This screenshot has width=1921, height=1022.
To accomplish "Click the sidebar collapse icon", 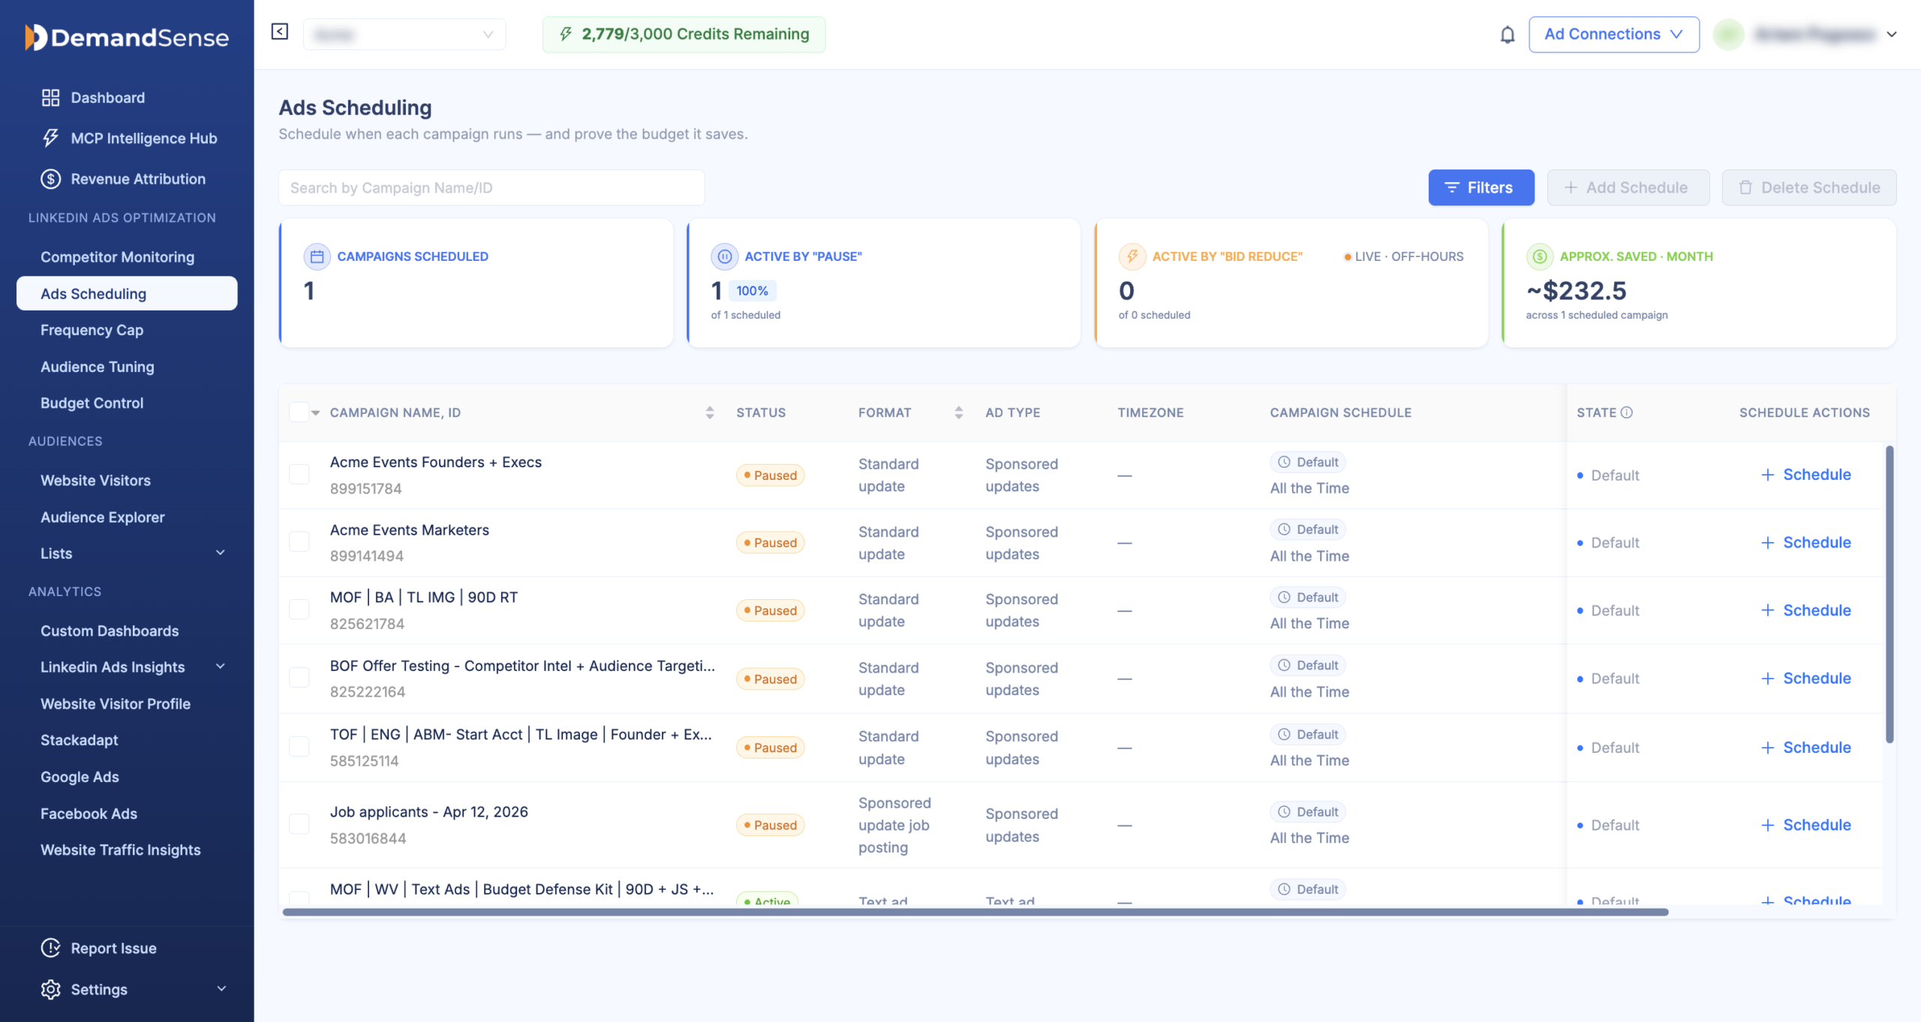I will (x=279, y=31).
